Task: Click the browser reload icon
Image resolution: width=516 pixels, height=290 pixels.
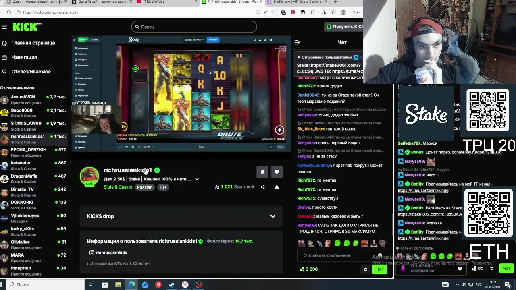Action: pos(9,12)
